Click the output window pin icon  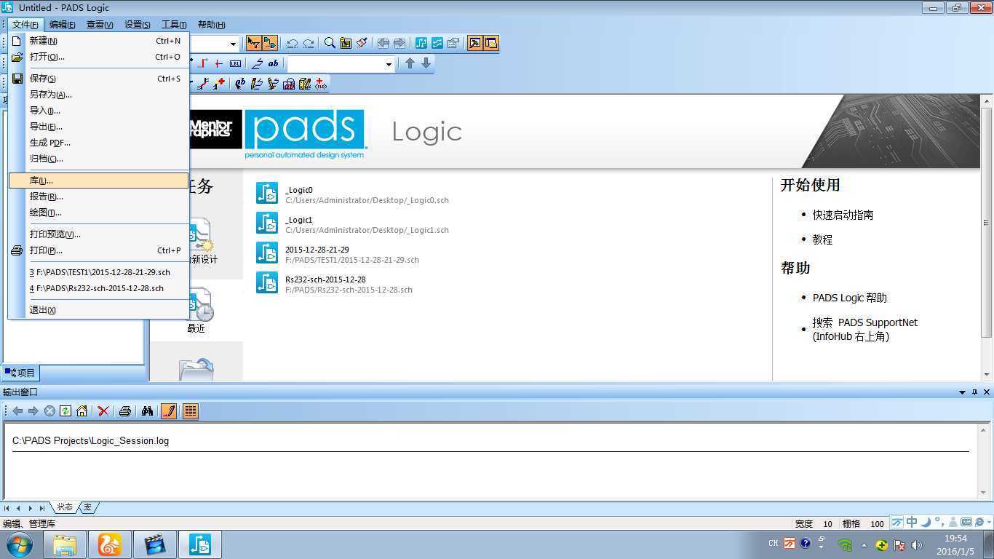coord(975,392)
